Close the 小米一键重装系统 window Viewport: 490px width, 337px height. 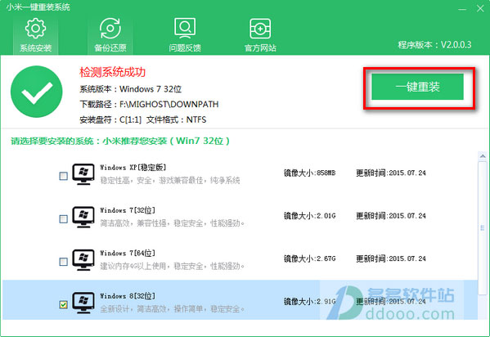coord(480,8)
